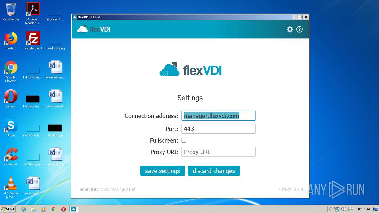Open Acrobat Reader DC desktop shortcut
Image resolution: width=379 pixels, height=213 pixels.
point(33,14)
